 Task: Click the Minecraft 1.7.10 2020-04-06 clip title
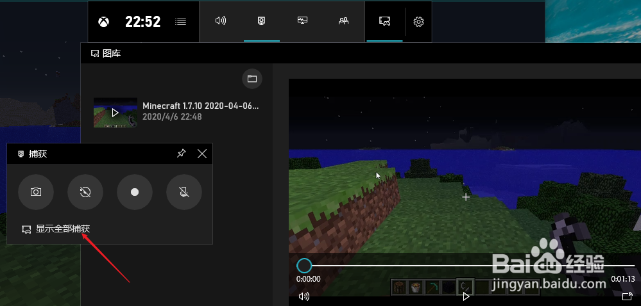click(201, 106)
